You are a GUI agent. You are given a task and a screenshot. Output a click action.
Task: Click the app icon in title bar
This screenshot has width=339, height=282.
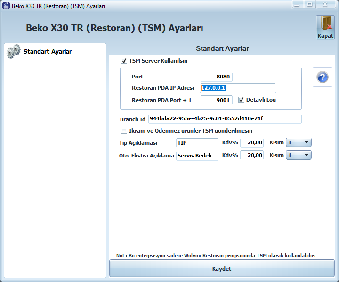[x=6, y=6]
